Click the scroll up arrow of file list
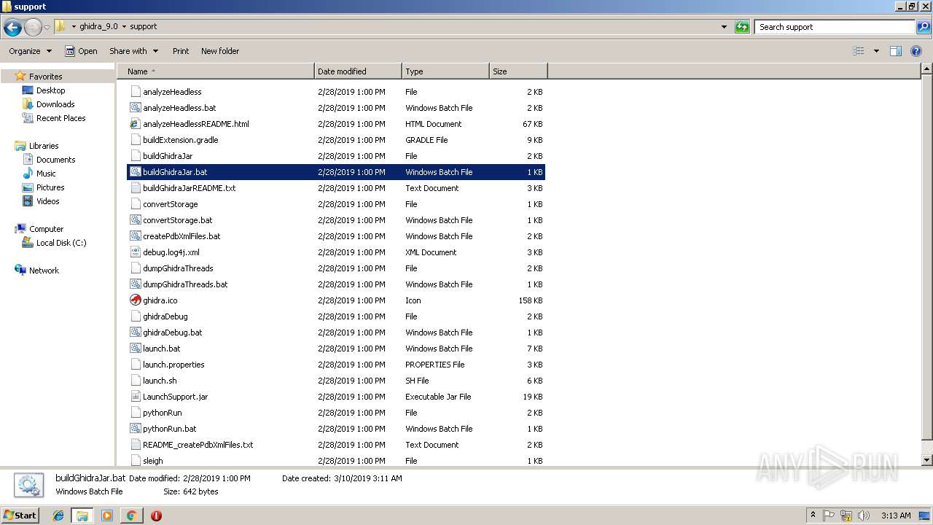Viewport: 933px width, 525px height. click(926, 69)
